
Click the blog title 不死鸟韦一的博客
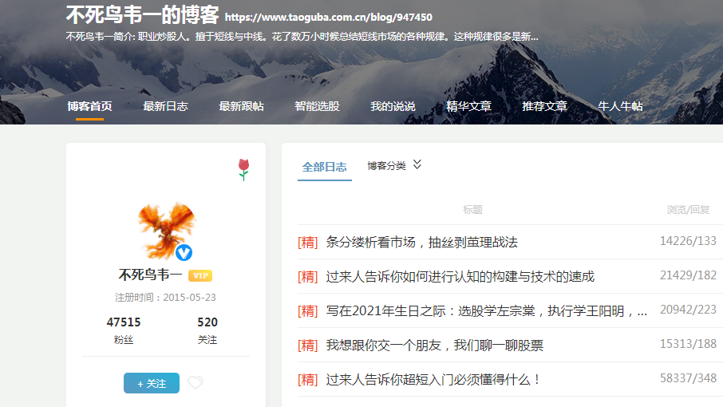pos(142,14)
